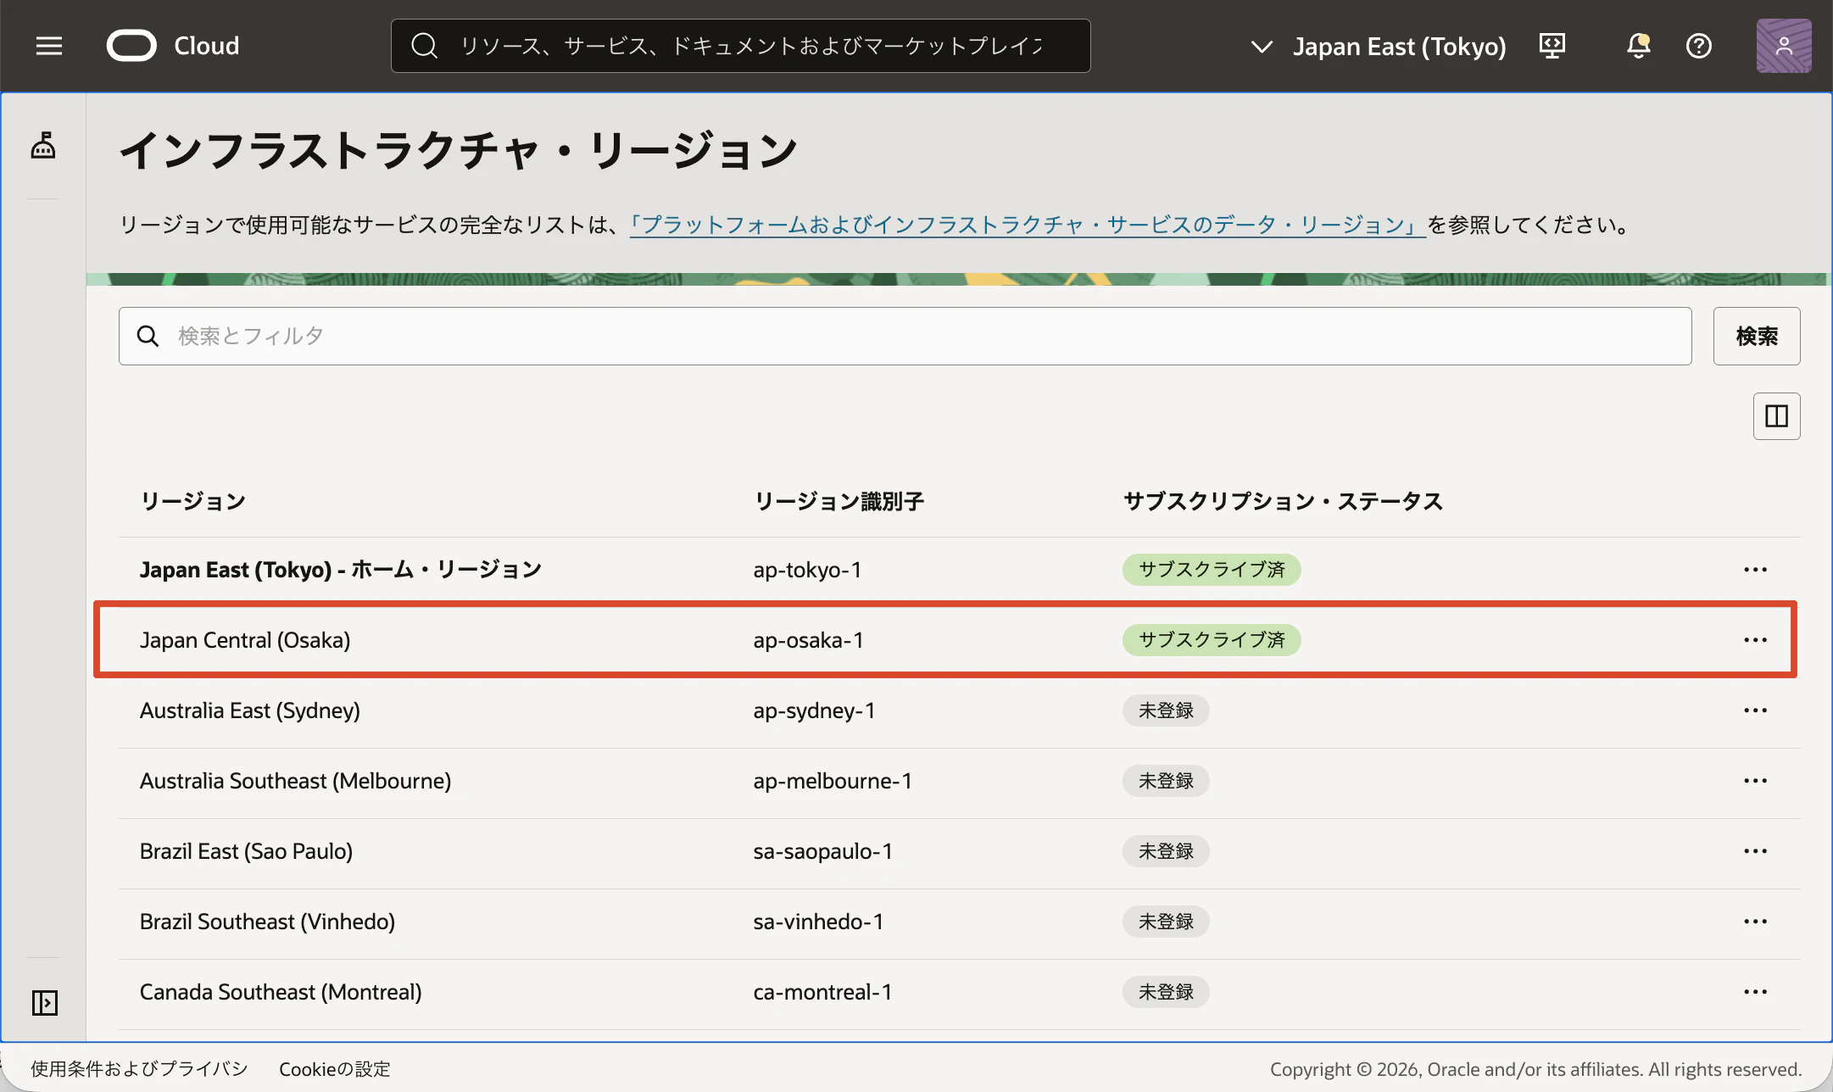Open the hamburger navigation menu
The width and height of the screenshot is (1833, 1092).
(49, 46)
